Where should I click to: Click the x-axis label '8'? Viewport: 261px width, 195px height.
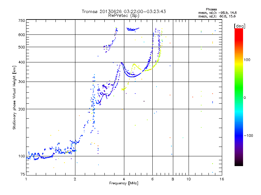click(173, 179)
